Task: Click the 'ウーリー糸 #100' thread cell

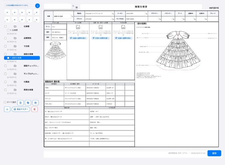Action: (75, 93)
